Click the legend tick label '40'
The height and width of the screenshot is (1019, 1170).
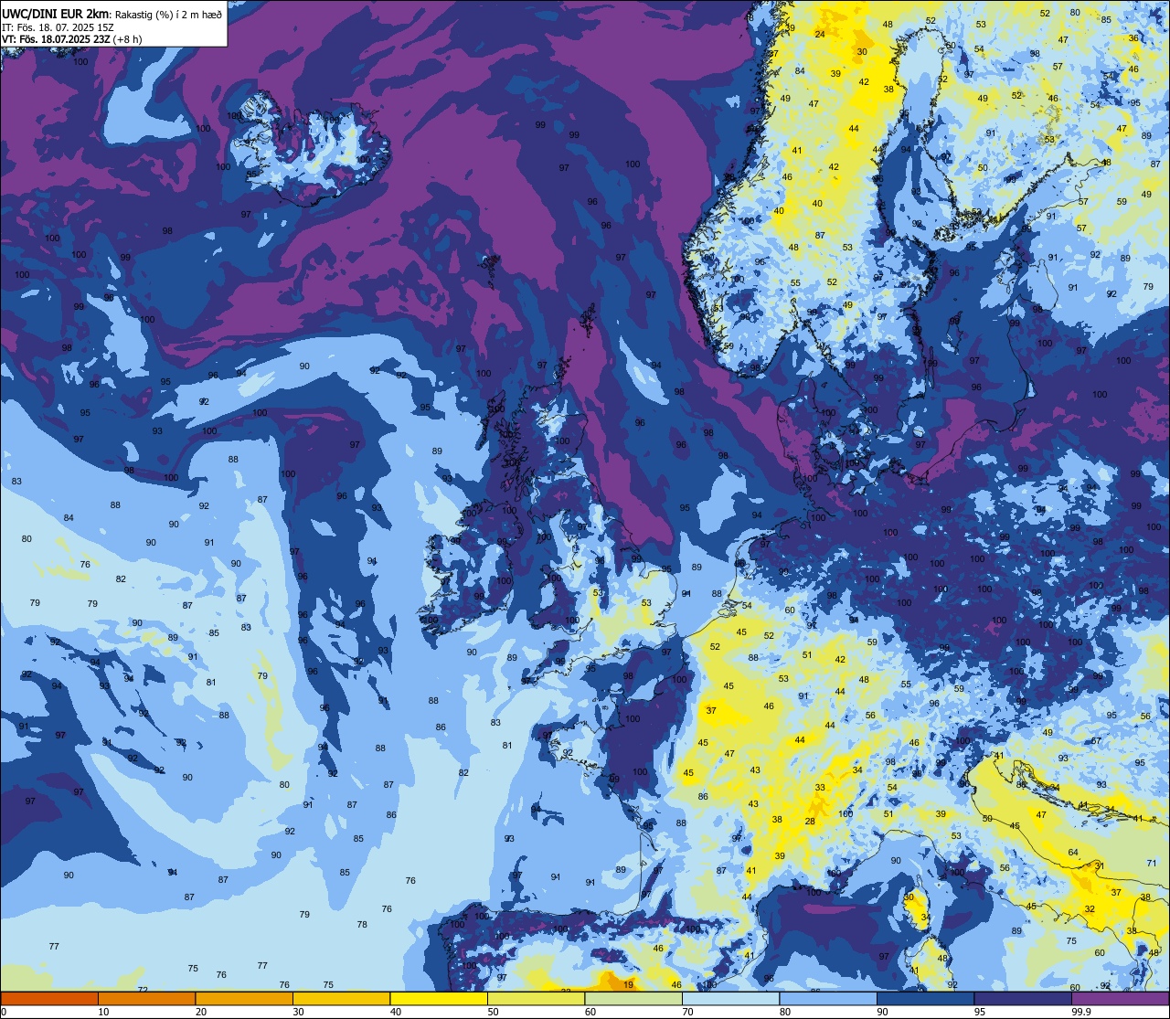(x=395, y=1012)
